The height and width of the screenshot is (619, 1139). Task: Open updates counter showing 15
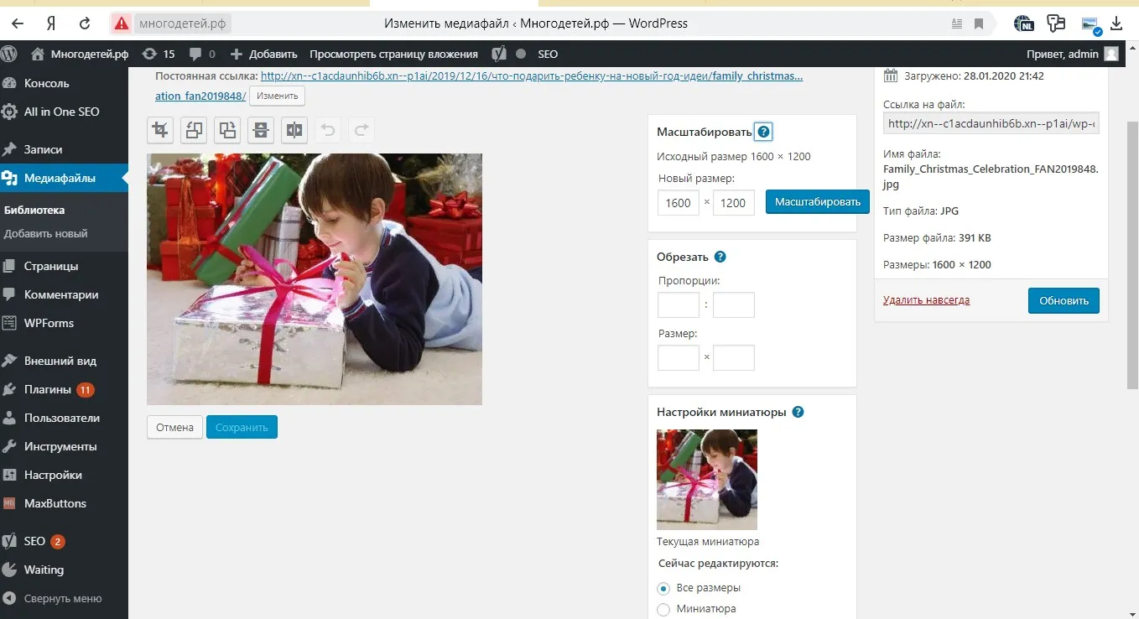coord(159,54)
